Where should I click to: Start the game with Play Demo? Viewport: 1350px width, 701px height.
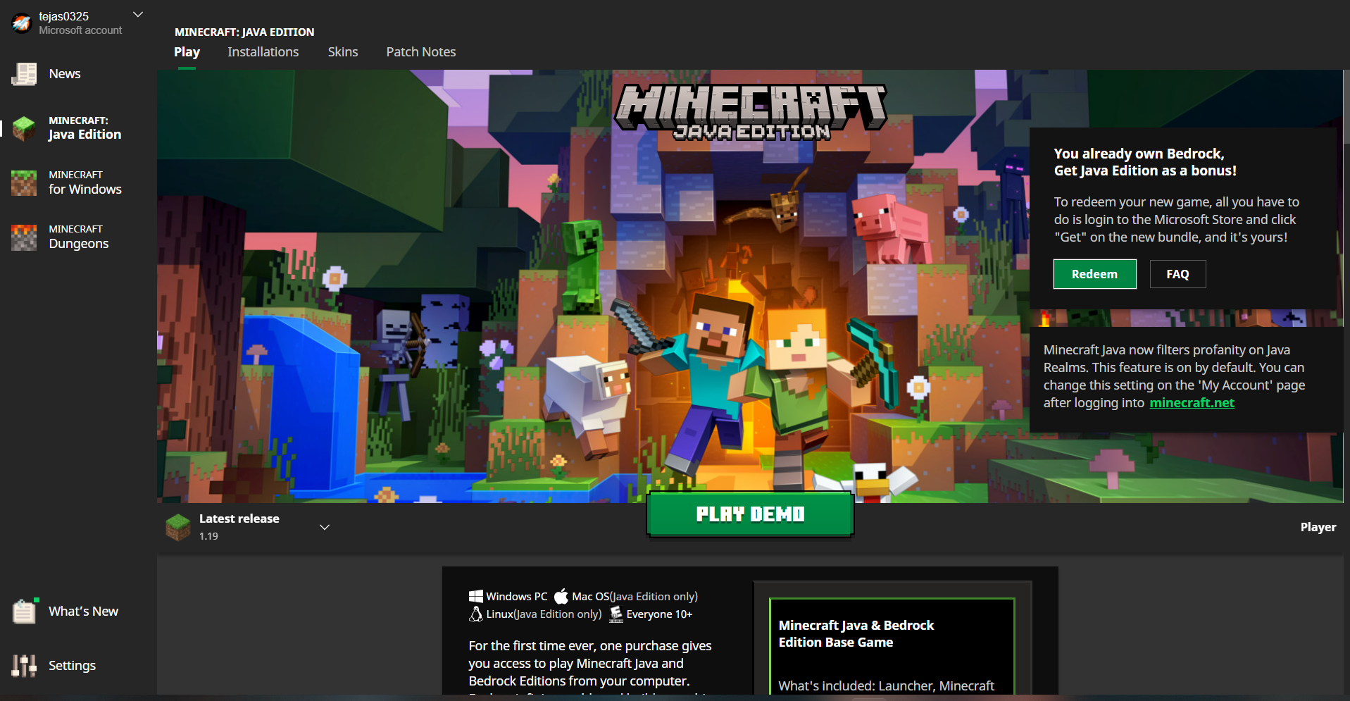pyautogui.click(x=750, y=514)
